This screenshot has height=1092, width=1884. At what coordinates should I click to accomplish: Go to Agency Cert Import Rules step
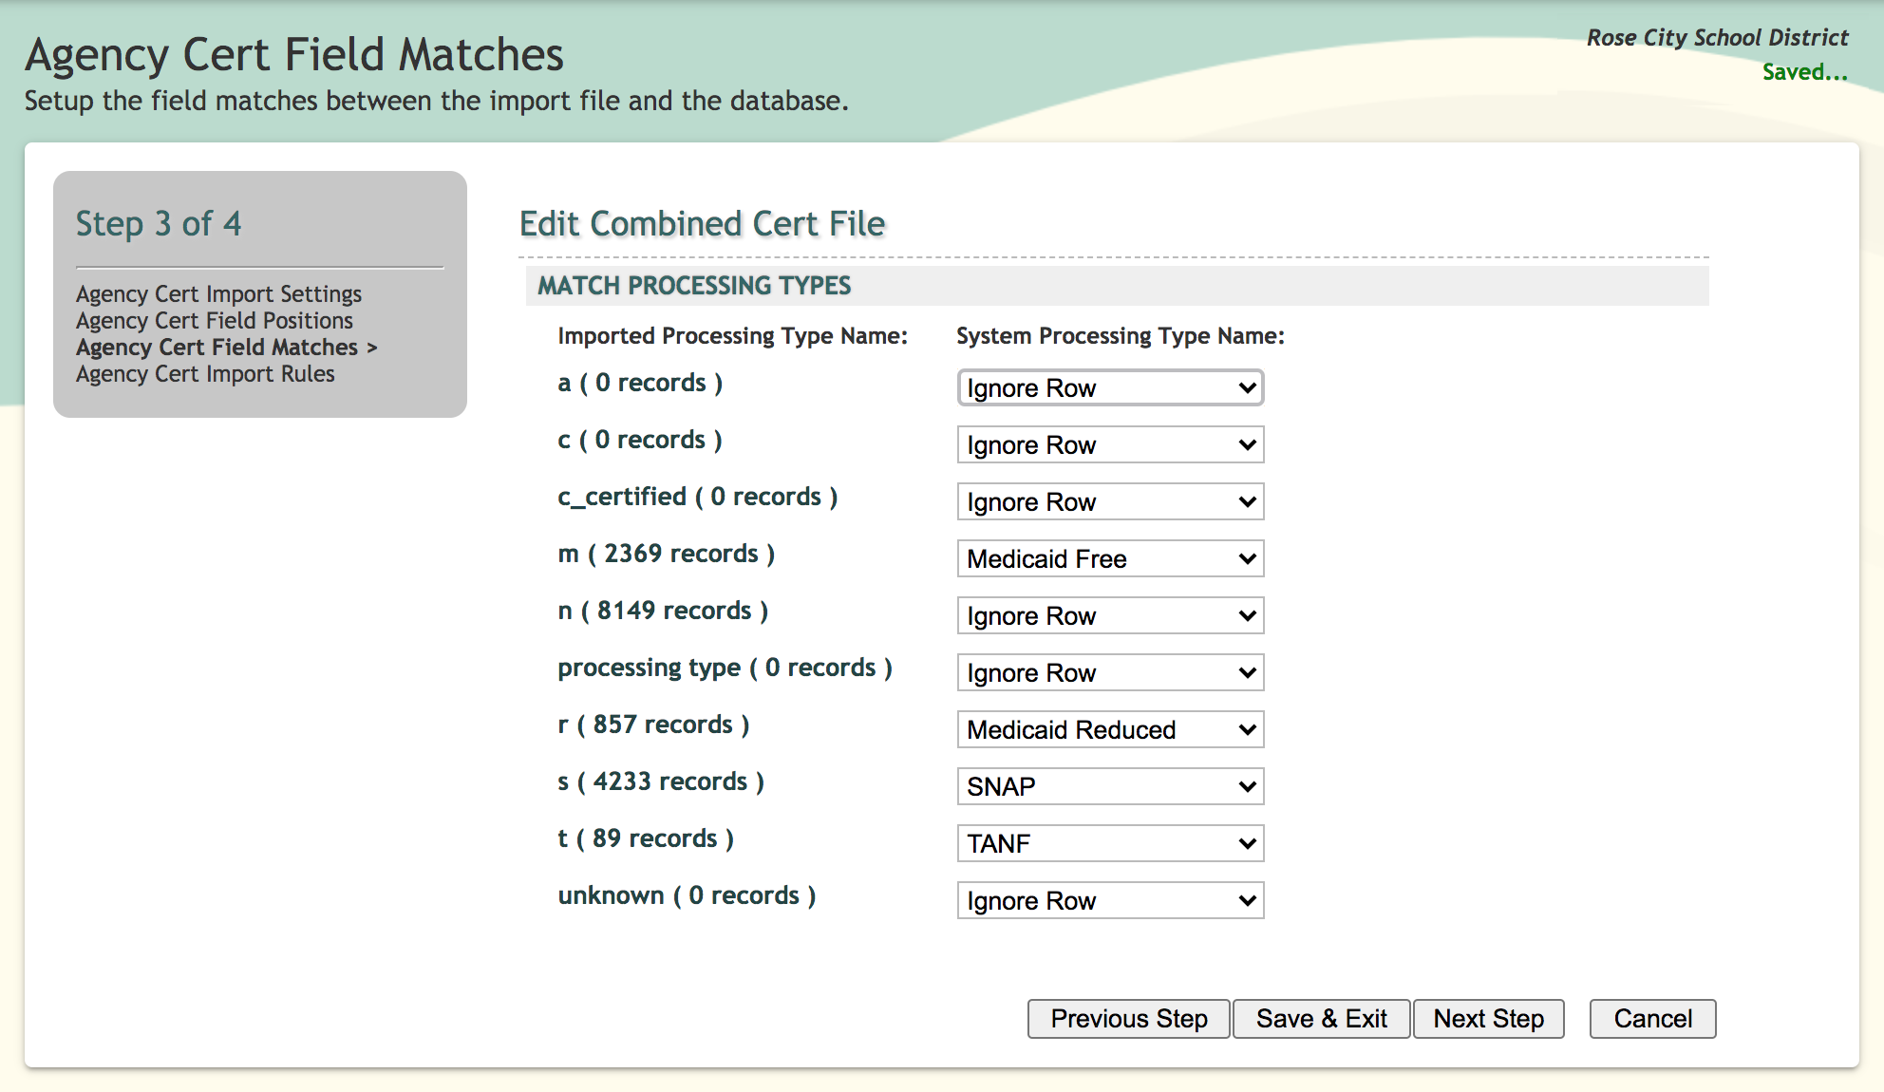pyautogui.click(x=205, y=374)
